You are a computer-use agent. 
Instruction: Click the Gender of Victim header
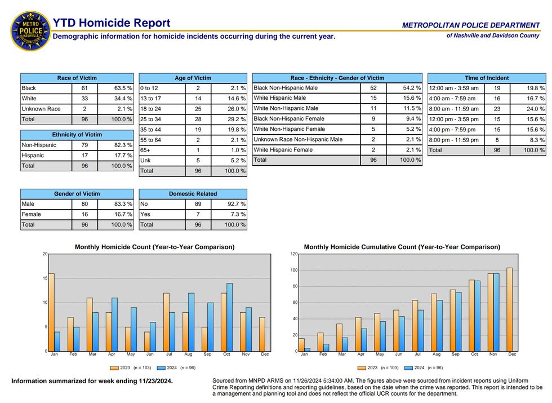click(x=77, y=193)
